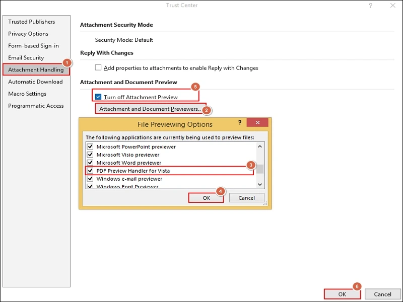
Task: Click the Trust Center help question mark icon
Action: pos(371,6)
